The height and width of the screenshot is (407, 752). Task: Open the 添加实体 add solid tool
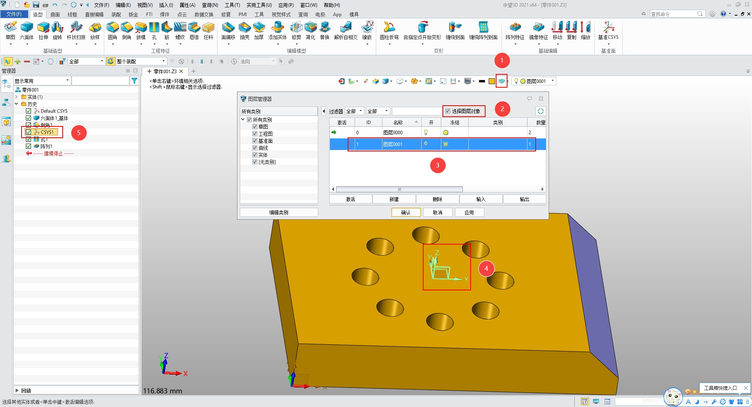point(277,31)
